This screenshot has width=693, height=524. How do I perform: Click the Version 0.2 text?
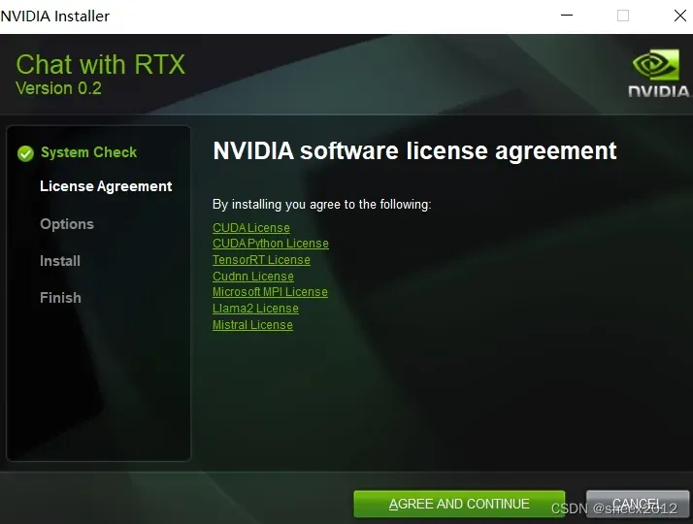[59, 88]
